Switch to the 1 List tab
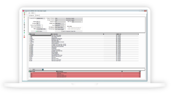The image size is (173, 94). pos(29,13)
